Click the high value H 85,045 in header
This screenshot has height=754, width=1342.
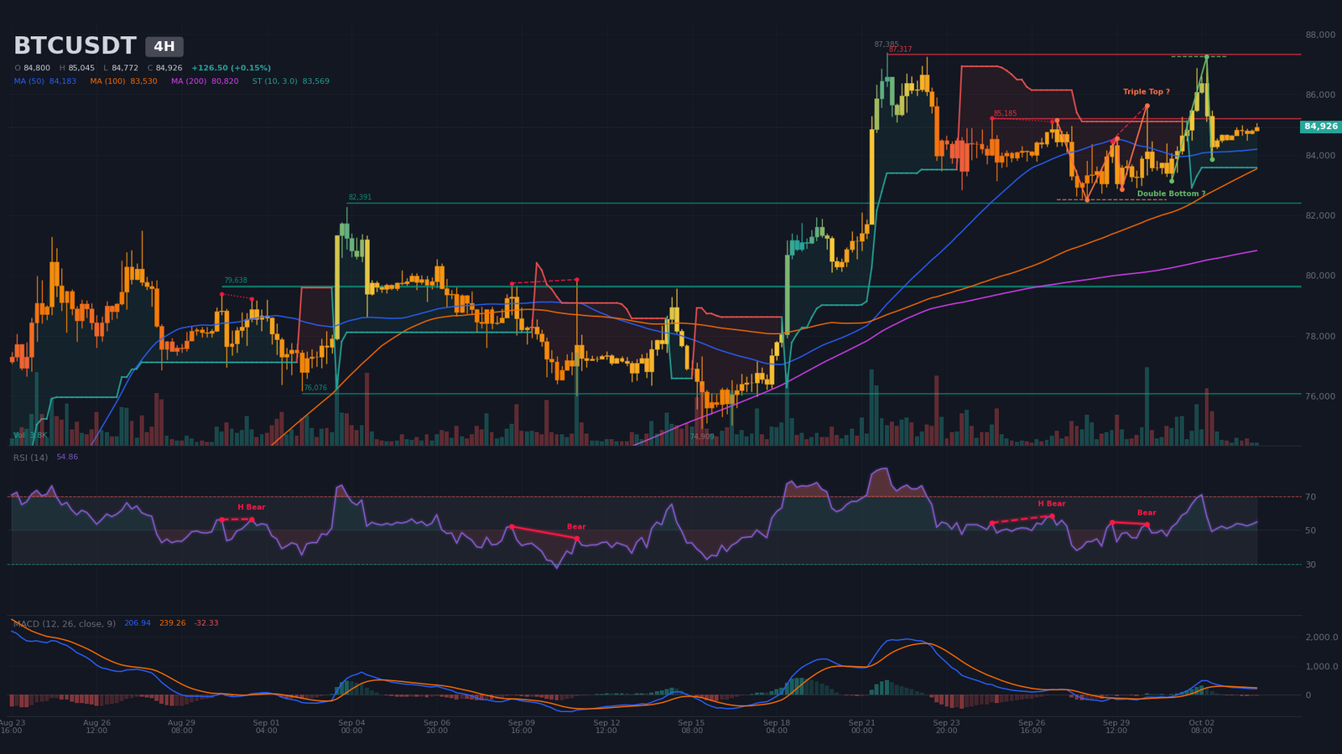[x=76, y=68]
